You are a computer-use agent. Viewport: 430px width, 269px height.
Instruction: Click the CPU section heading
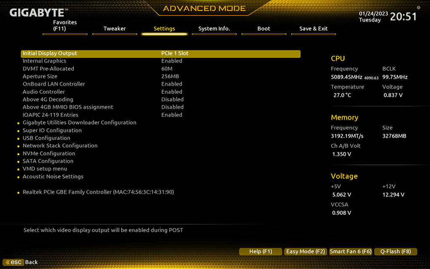click(338, 58)
